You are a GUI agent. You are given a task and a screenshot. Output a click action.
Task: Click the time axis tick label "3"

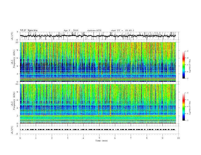click(68, 138)
